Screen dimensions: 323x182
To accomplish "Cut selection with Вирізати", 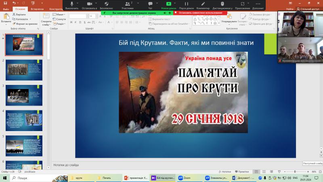I will pyautogui.click(x=19, y=15).
